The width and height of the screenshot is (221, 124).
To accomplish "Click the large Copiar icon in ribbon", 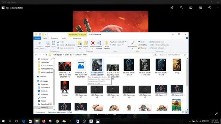I will 48,43.
